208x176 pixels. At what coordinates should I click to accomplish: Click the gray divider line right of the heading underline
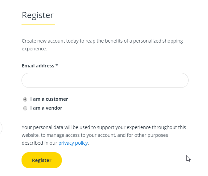point(121,25)
